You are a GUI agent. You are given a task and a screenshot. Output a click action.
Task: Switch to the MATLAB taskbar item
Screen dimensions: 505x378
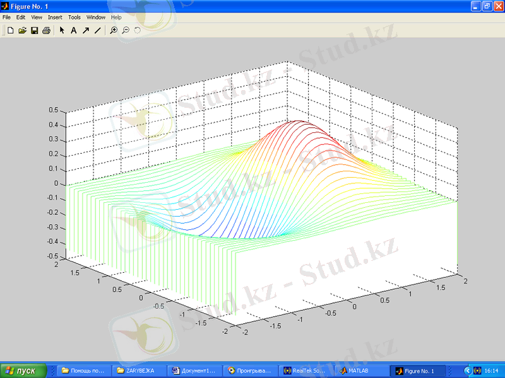[361, 371]
